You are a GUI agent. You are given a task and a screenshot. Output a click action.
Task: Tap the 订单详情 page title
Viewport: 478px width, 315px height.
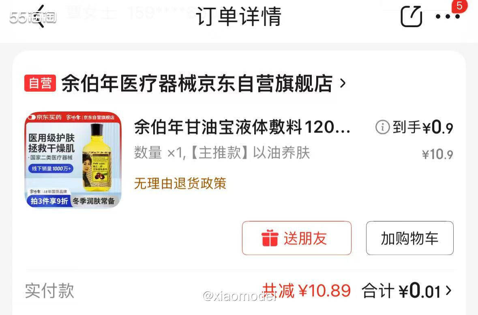238,17
